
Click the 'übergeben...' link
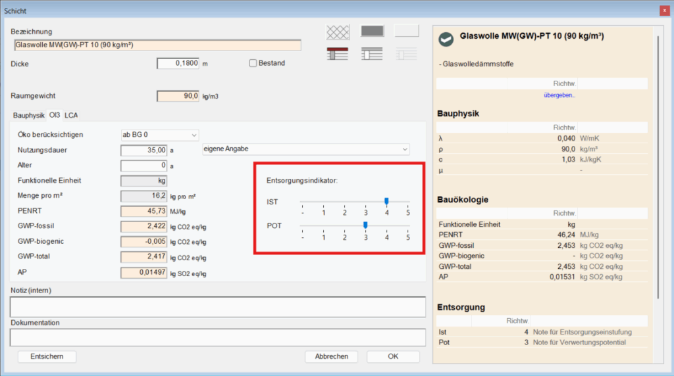pos(559,95)
